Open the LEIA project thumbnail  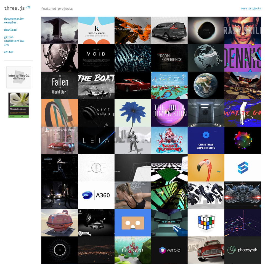tap(96, 140)
